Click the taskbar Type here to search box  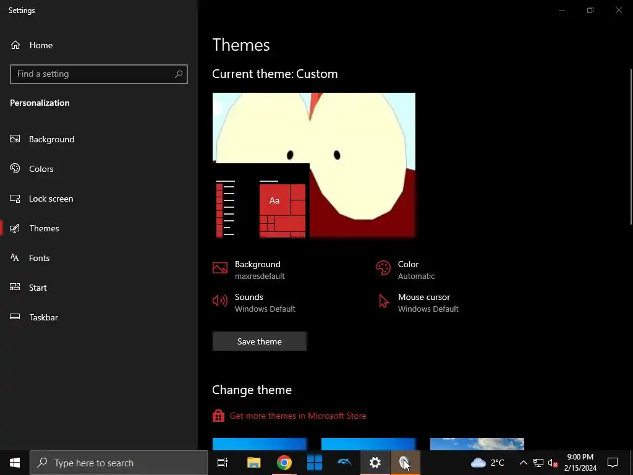(119, 463)
